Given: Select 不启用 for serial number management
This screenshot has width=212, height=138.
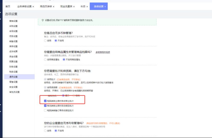Looking at the screenshot, I should click(56, 131).
